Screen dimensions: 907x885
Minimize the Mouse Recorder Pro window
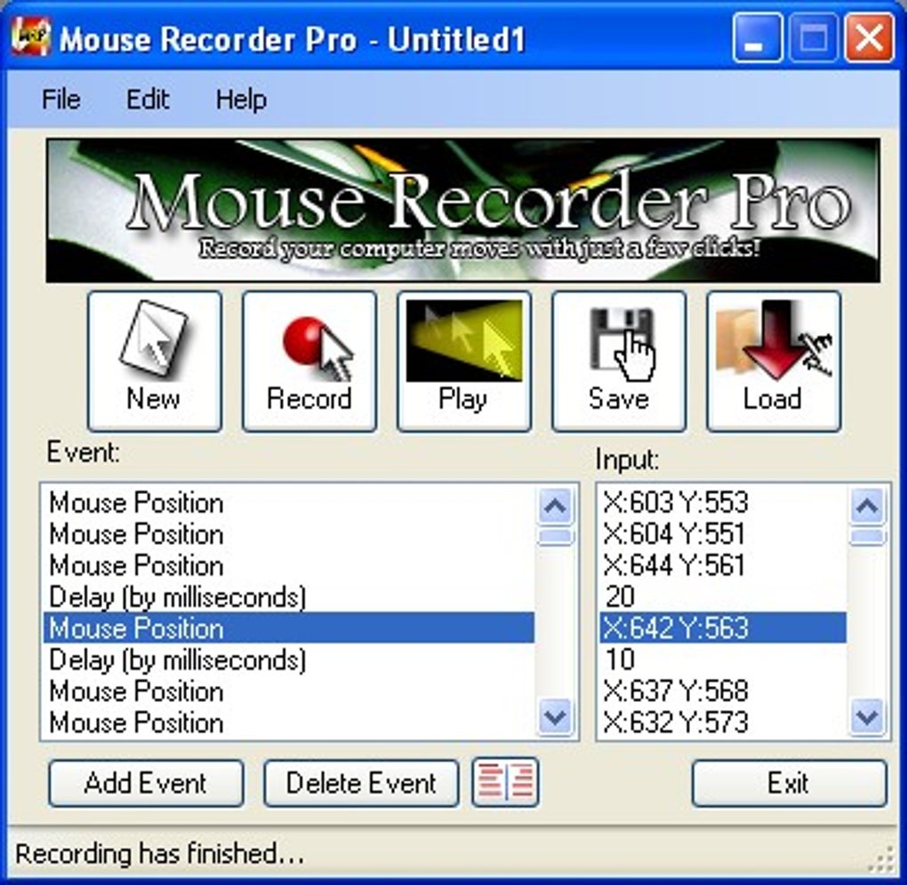click(758, 38)
